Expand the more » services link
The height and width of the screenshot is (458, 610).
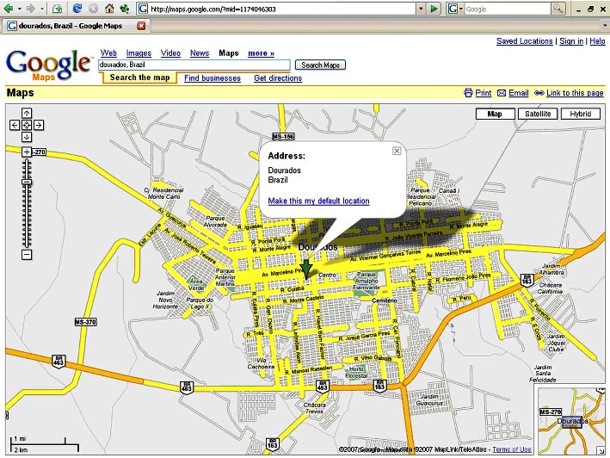[x=261, y=53]
